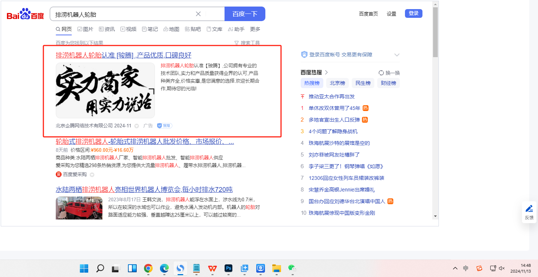Image resolution: width=538 pixels, height=277 pixels.
Task: Open WeChat from the taskbar
Action: (292, 269)
